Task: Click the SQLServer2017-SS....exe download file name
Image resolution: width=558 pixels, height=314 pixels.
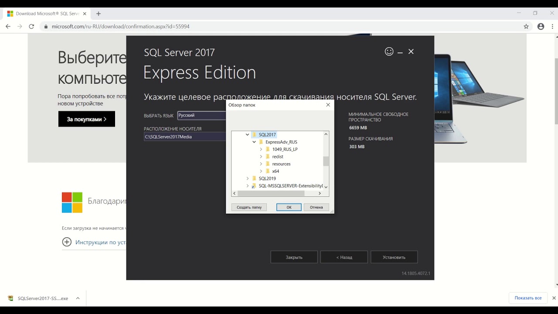Action: [x=43, y=298]
